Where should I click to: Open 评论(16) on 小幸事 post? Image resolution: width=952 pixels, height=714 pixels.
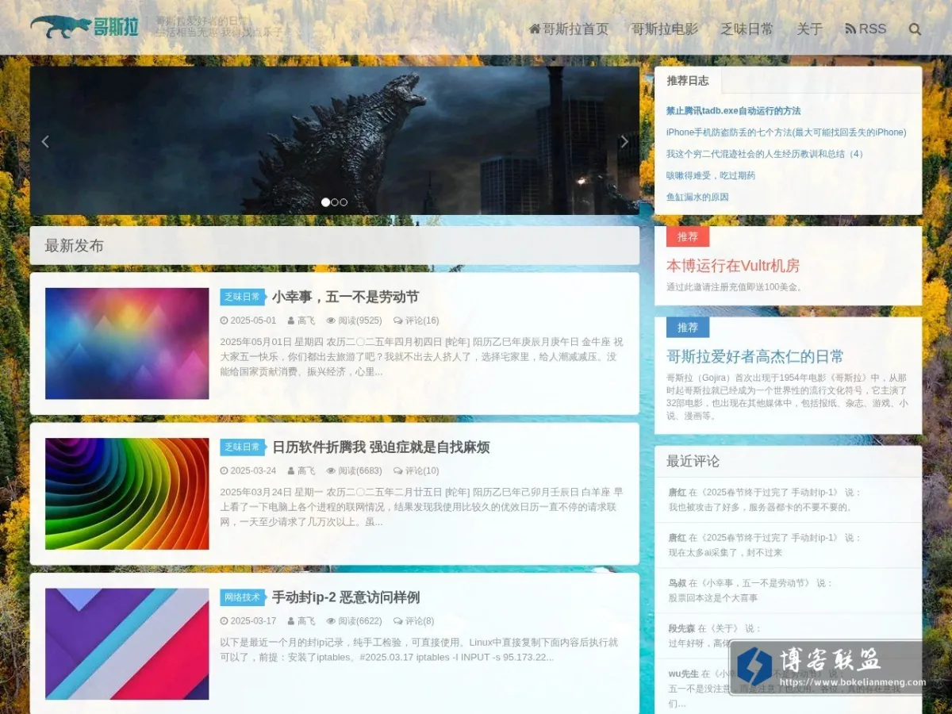(416, 321)
